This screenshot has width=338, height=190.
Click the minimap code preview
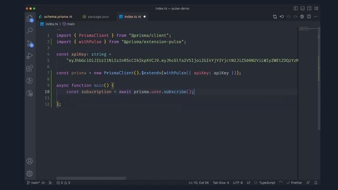point(308,29)
